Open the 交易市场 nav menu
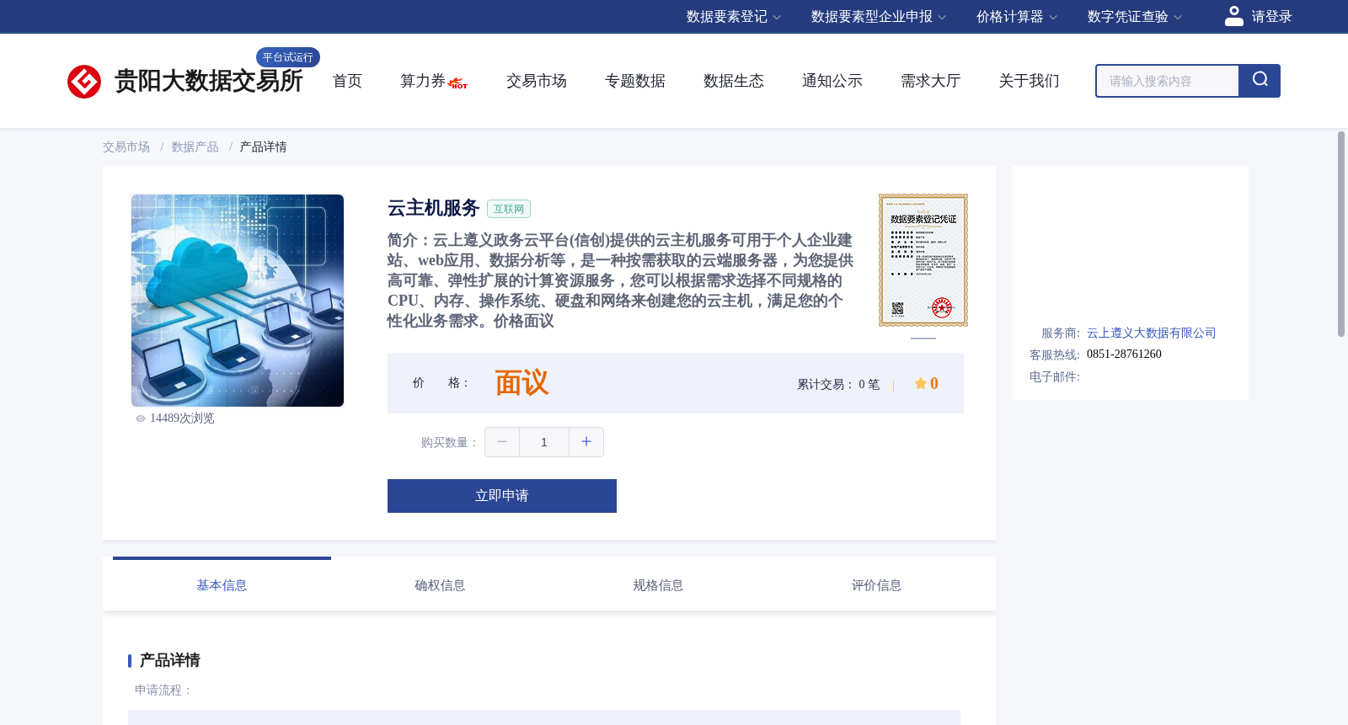Screen dimensions: 1348x725 (x=537, y=81)
